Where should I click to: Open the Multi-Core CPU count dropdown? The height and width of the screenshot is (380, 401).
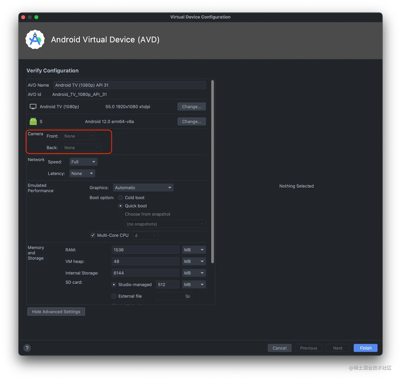[x=145, y=235]
